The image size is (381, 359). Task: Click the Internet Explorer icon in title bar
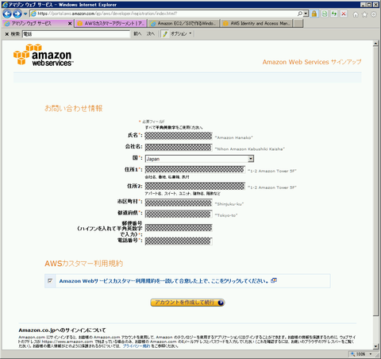(x=5, y=5)
